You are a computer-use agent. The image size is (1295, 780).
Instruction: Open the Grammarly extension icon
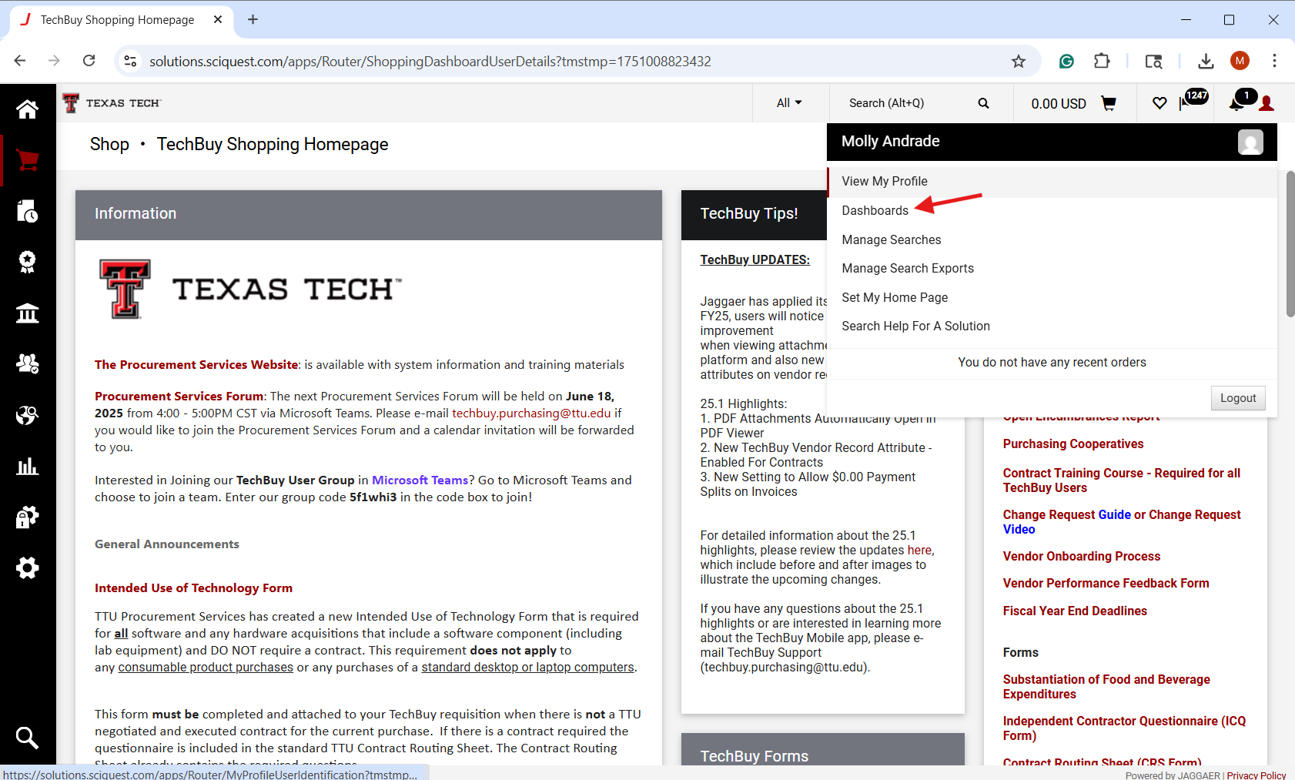click(1066, 61)
